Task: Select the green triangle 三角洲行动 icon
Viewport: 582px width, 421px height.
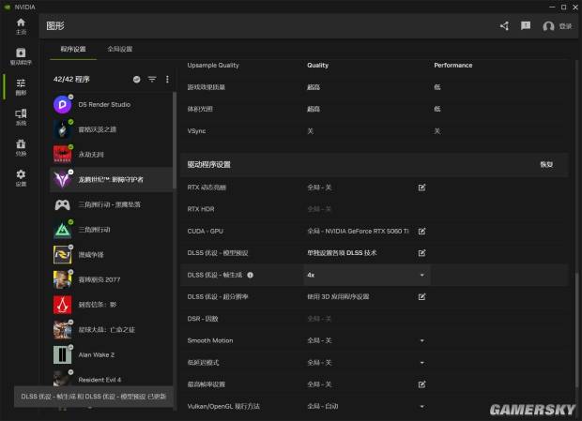Action: pos(62,230)
